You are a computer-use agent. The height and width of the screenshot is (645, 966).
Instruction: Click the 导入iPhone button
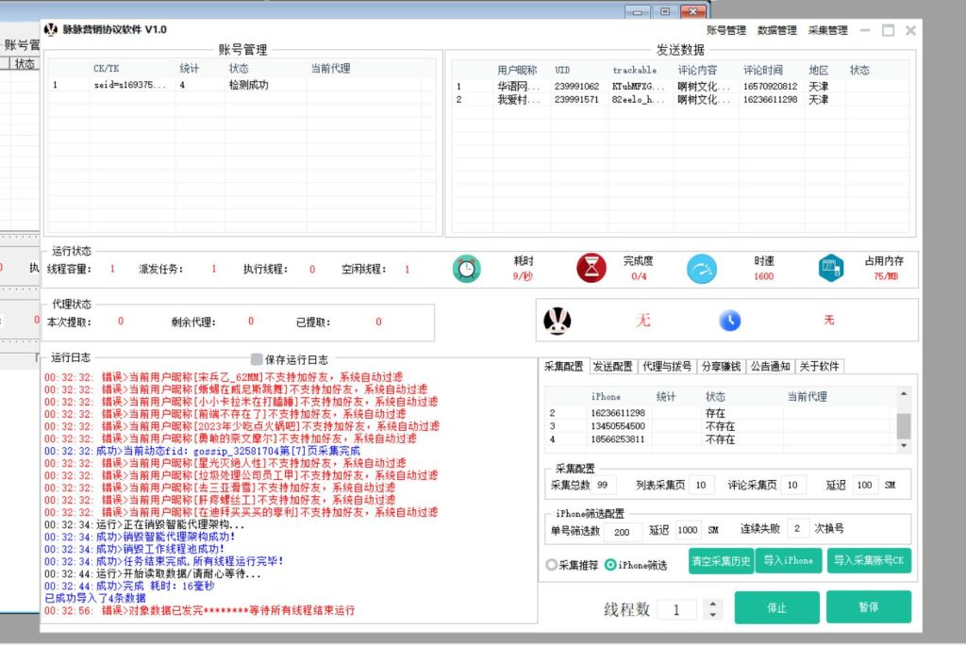788,561
